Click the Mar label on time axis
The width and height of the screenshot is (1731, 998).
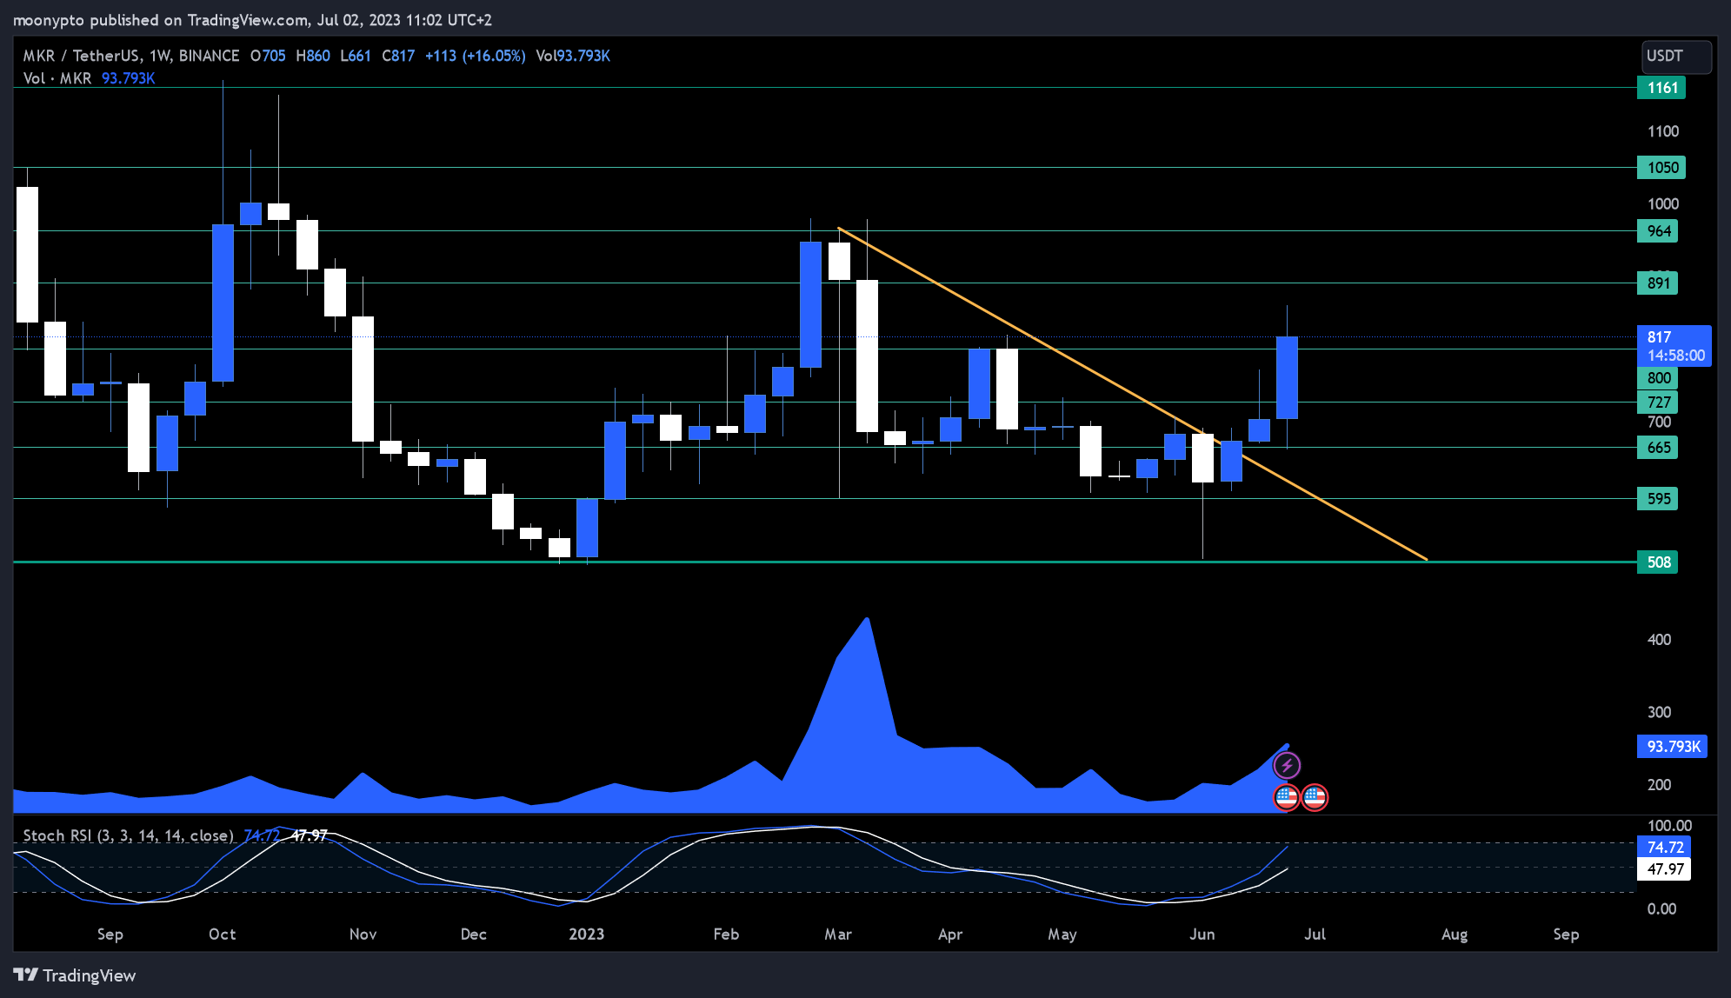tap(838, 935)
